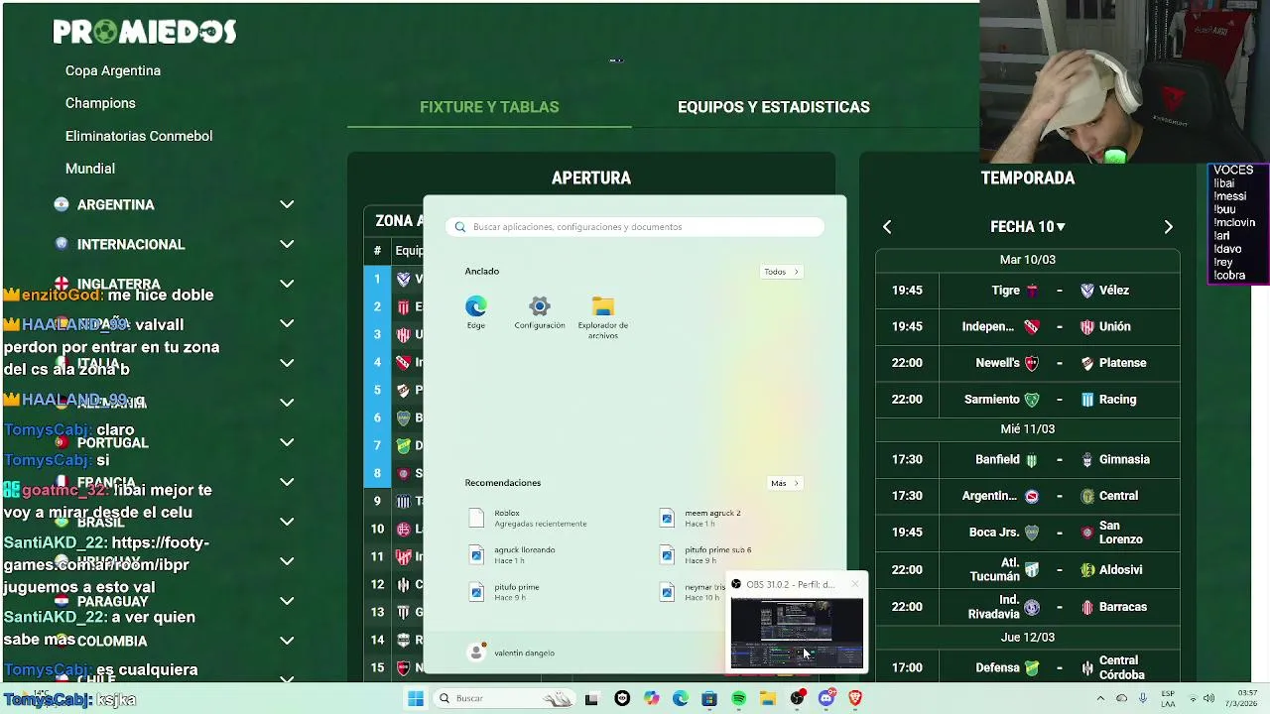Open File Explorer from the taskbar
The height and width of the screenshot is (714, 1270).
click(x=767, y=698)
